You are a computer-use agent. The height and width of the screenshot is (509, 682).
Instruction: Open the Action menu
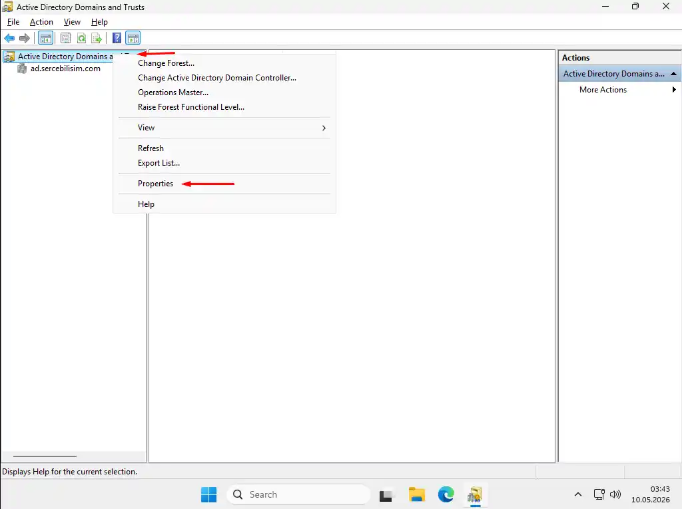[x=41, y=22]
